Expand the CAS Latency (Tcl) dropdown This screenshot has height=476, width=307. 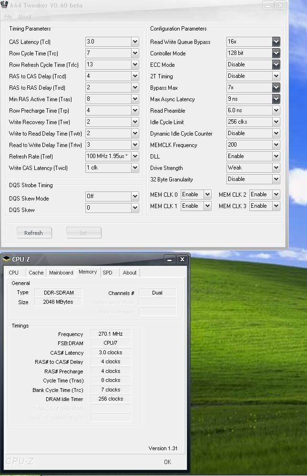click(135, 42)
